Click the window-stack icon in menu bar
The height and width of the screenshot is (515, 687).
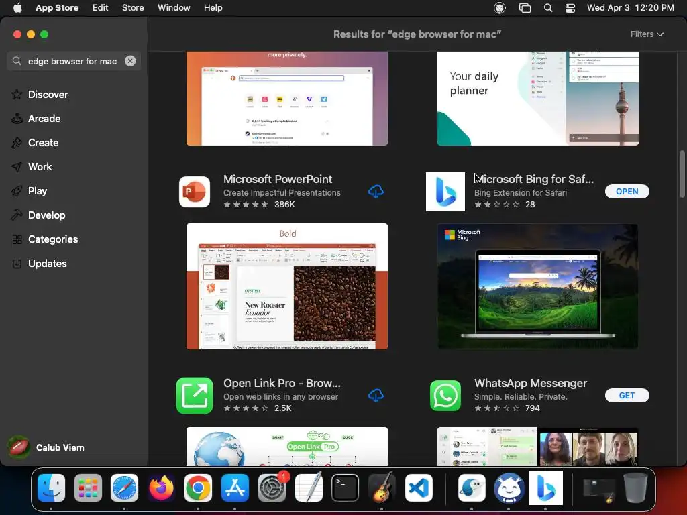(x=525, y=8)
